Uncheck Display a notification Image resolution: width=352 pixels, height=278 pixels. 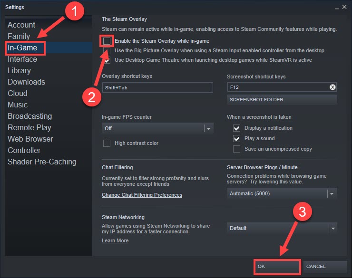[236, 128]
